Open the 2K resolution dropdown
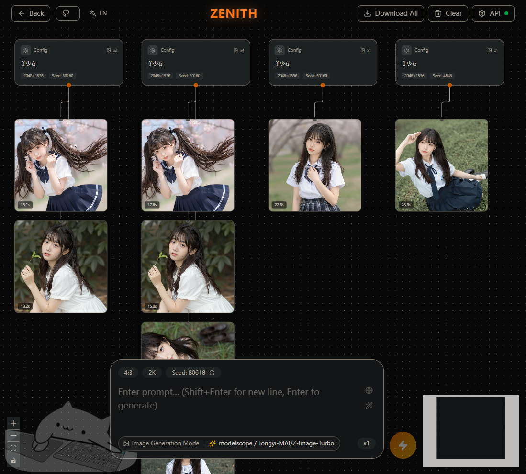Image resolution: width=526 pixels, height=474 pixels. [152, 373]
